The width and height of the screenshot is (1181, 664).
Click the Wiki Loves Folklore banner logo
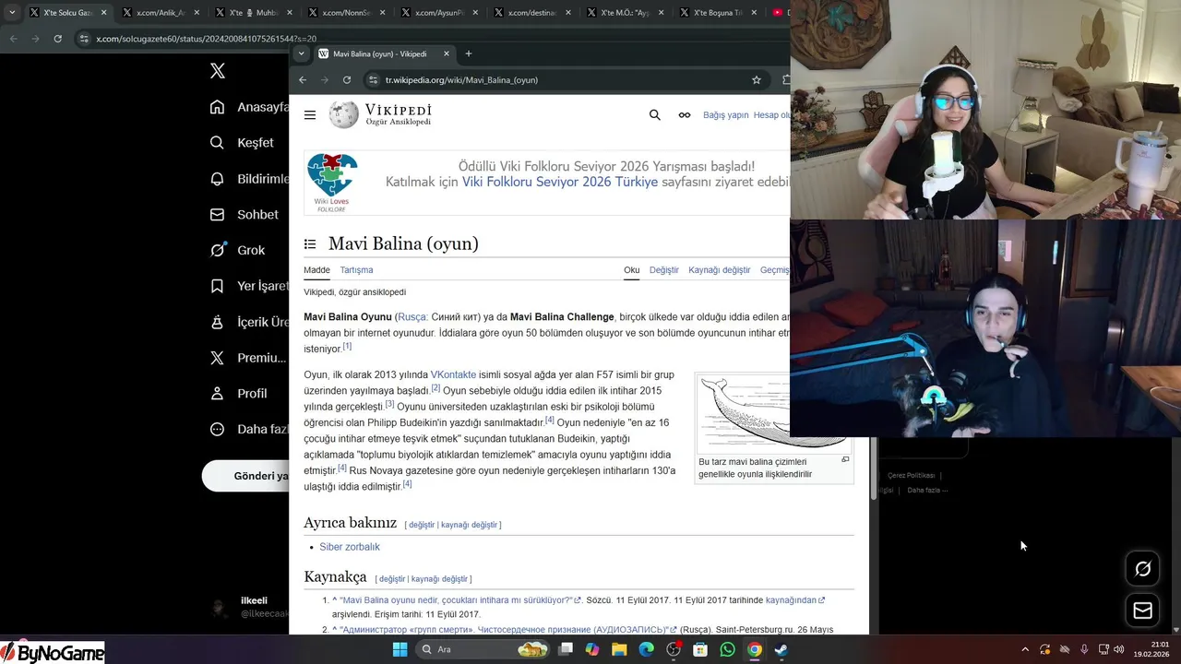[x=332, y=182]
